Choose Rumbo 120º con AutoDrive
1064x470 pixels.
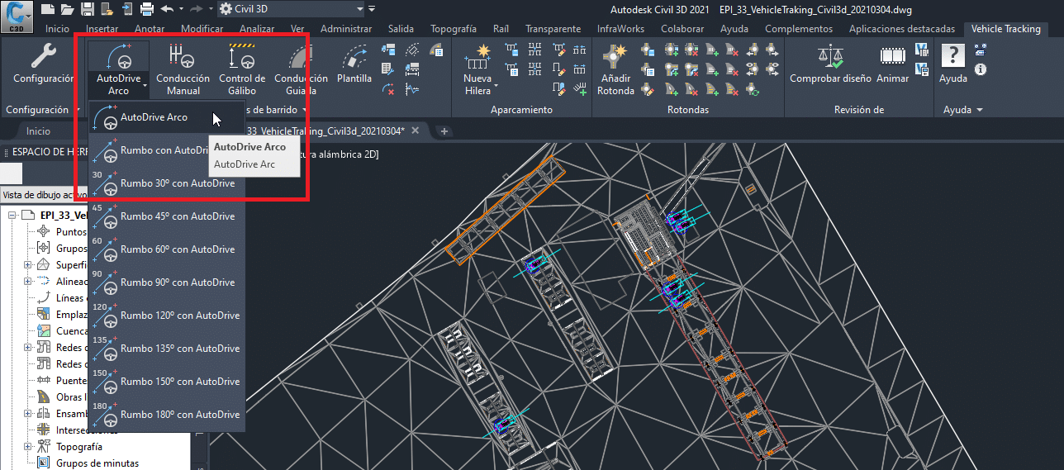167,316
